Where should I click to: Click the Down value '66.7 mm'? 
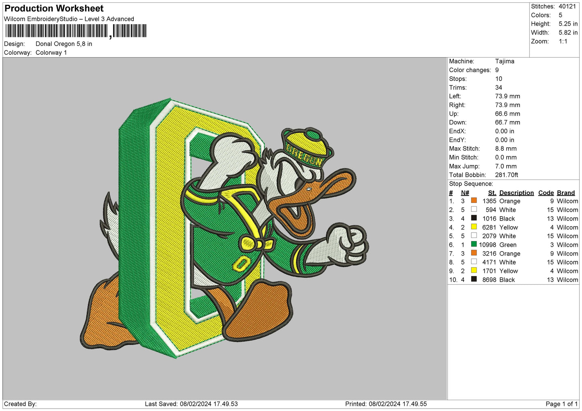pyautogui.click(x=507, y=122)
